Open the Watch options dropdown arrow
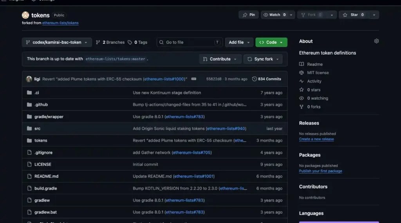This screenshot has width=401, height=223. point(291,15)
